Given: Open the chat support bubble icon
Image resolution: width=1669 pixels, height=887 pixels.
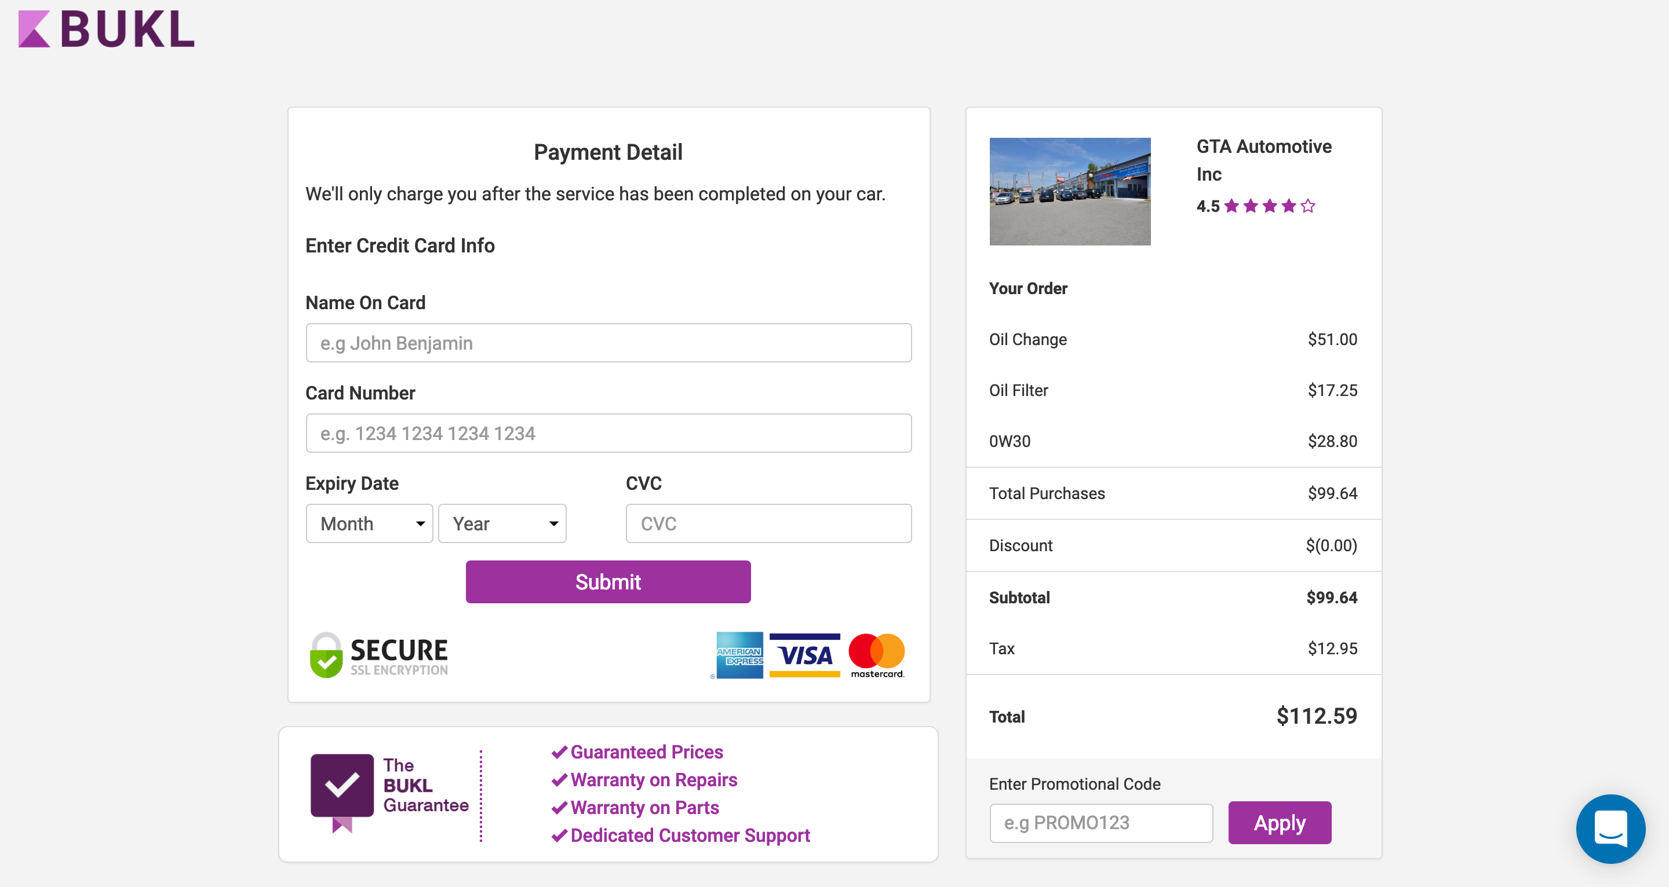Looking at the screenshot, I should click(1609, 828).
